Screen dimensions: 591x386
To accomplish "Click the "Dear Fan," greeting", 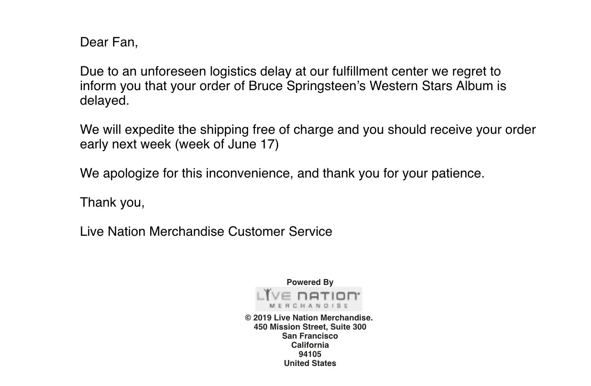I will click(109, 42).
